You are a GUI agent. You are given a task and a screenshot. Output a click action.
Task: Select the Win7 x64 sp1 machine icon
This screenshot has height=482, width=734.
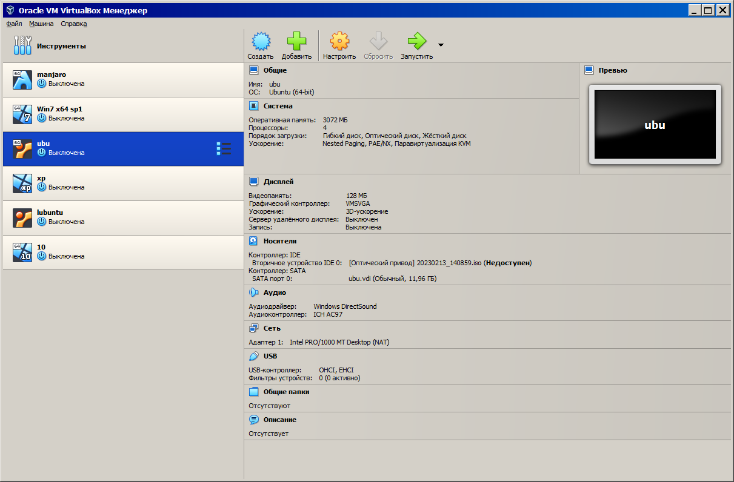pos(22,114)
